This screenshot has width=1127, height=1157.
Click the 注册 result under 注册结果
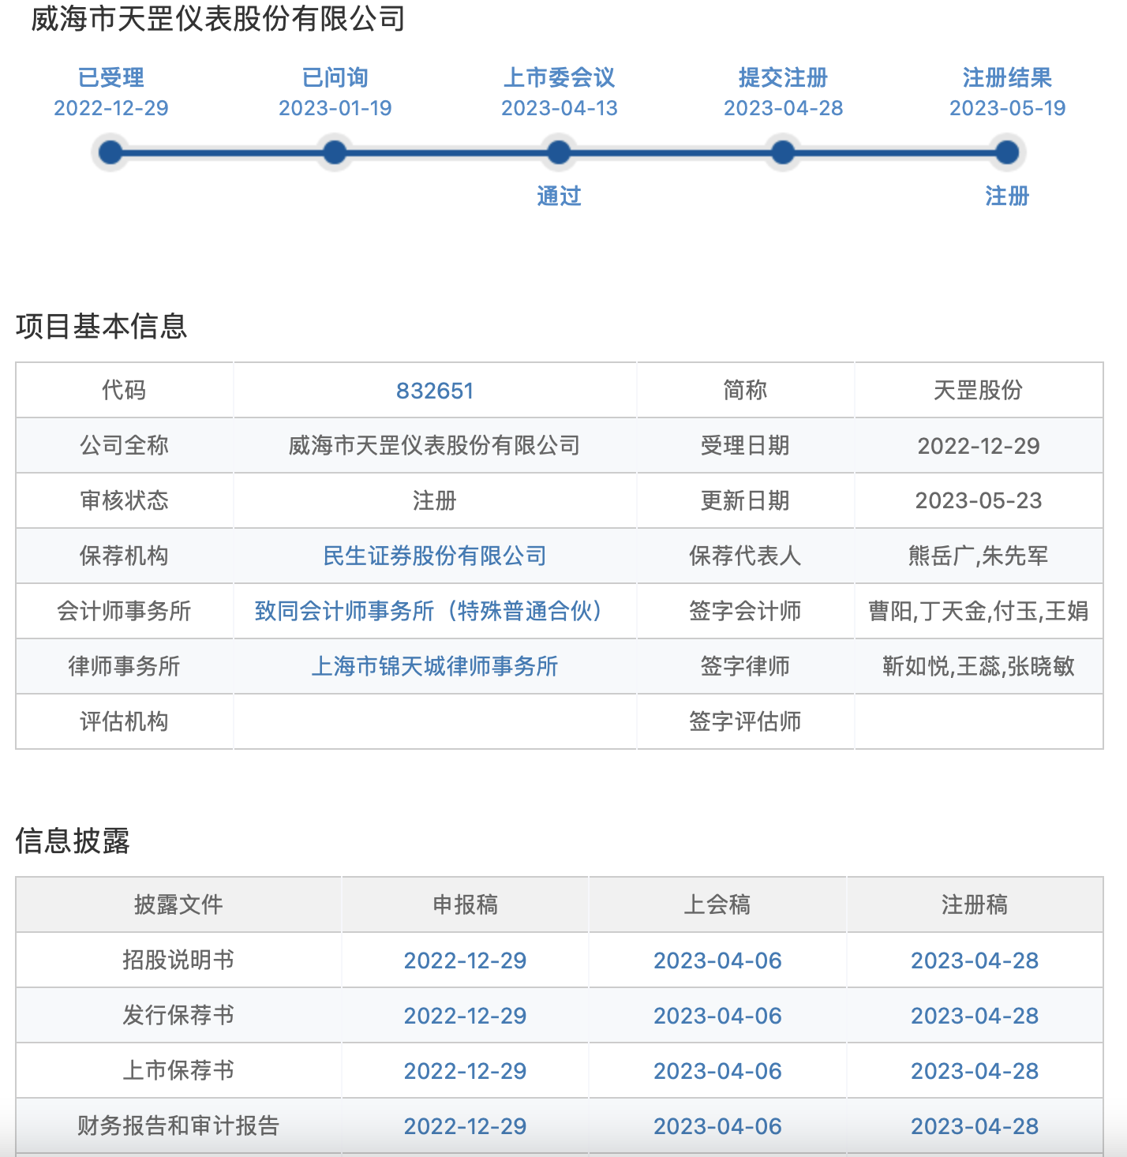tap(1007, 196)
